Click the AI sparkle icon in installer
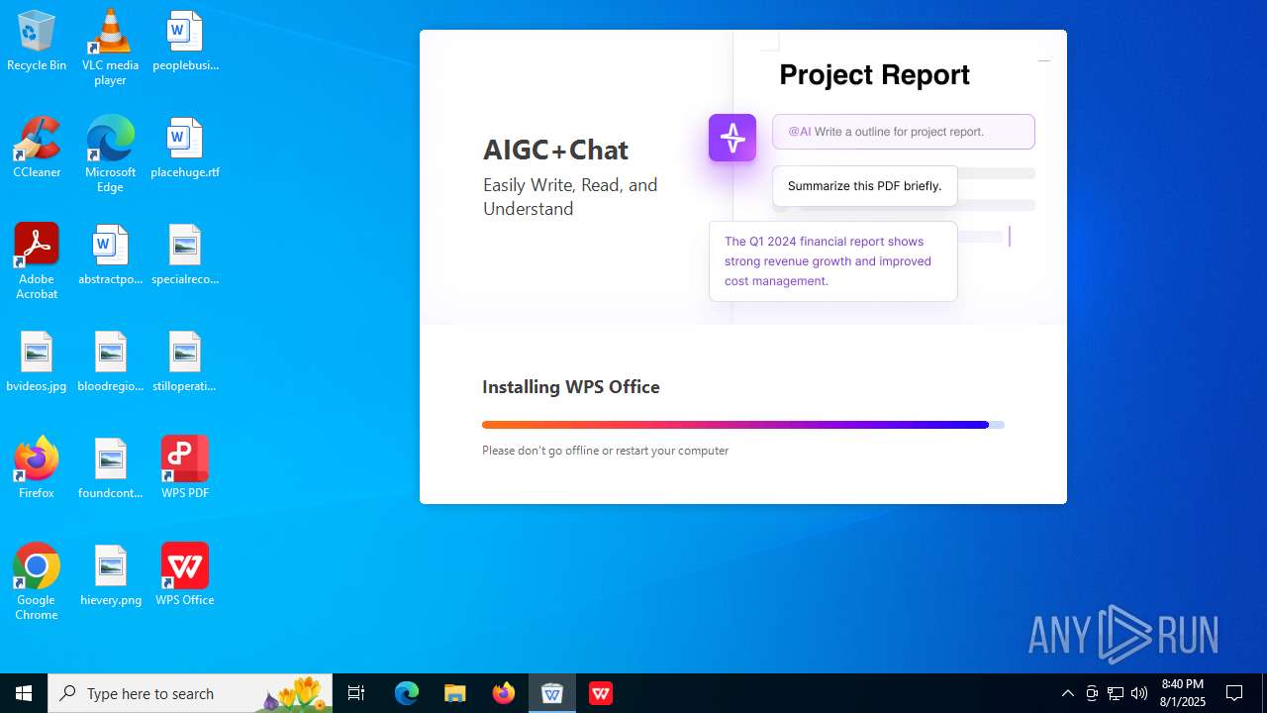 732,138
